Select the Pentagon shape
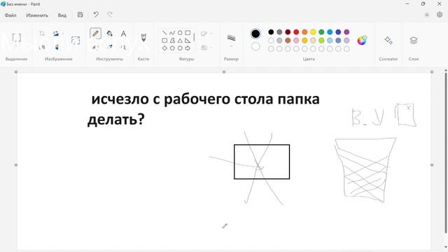Viewport: 448px width, 252px height. [x=172, y=48]
